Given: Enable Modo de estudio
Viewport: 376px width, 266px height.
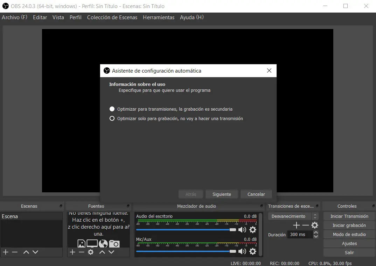Looking at the screenshot, I should coord(349,235).
